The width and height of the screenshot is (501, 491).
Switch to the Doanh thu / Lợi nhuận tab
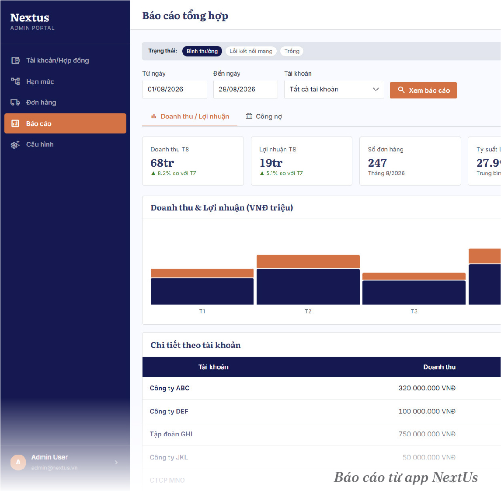(190, 116)
